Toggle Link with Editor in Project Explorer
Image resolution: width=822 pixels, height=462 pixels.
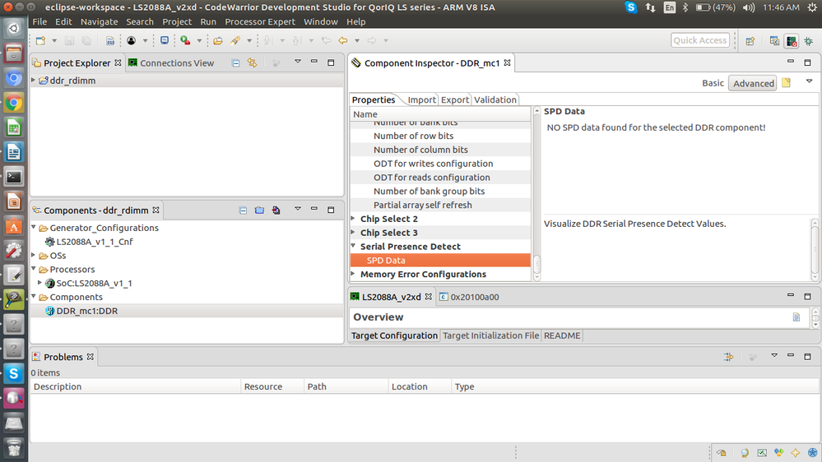click(252, 62)
